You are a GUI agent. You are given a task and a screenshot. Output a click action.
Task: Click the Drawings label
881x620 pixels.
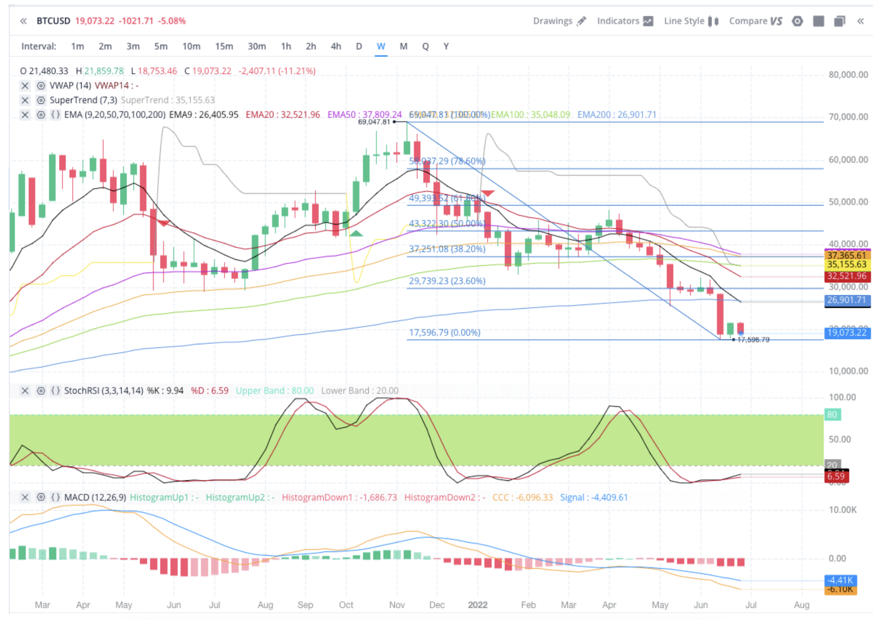[552, 21]
